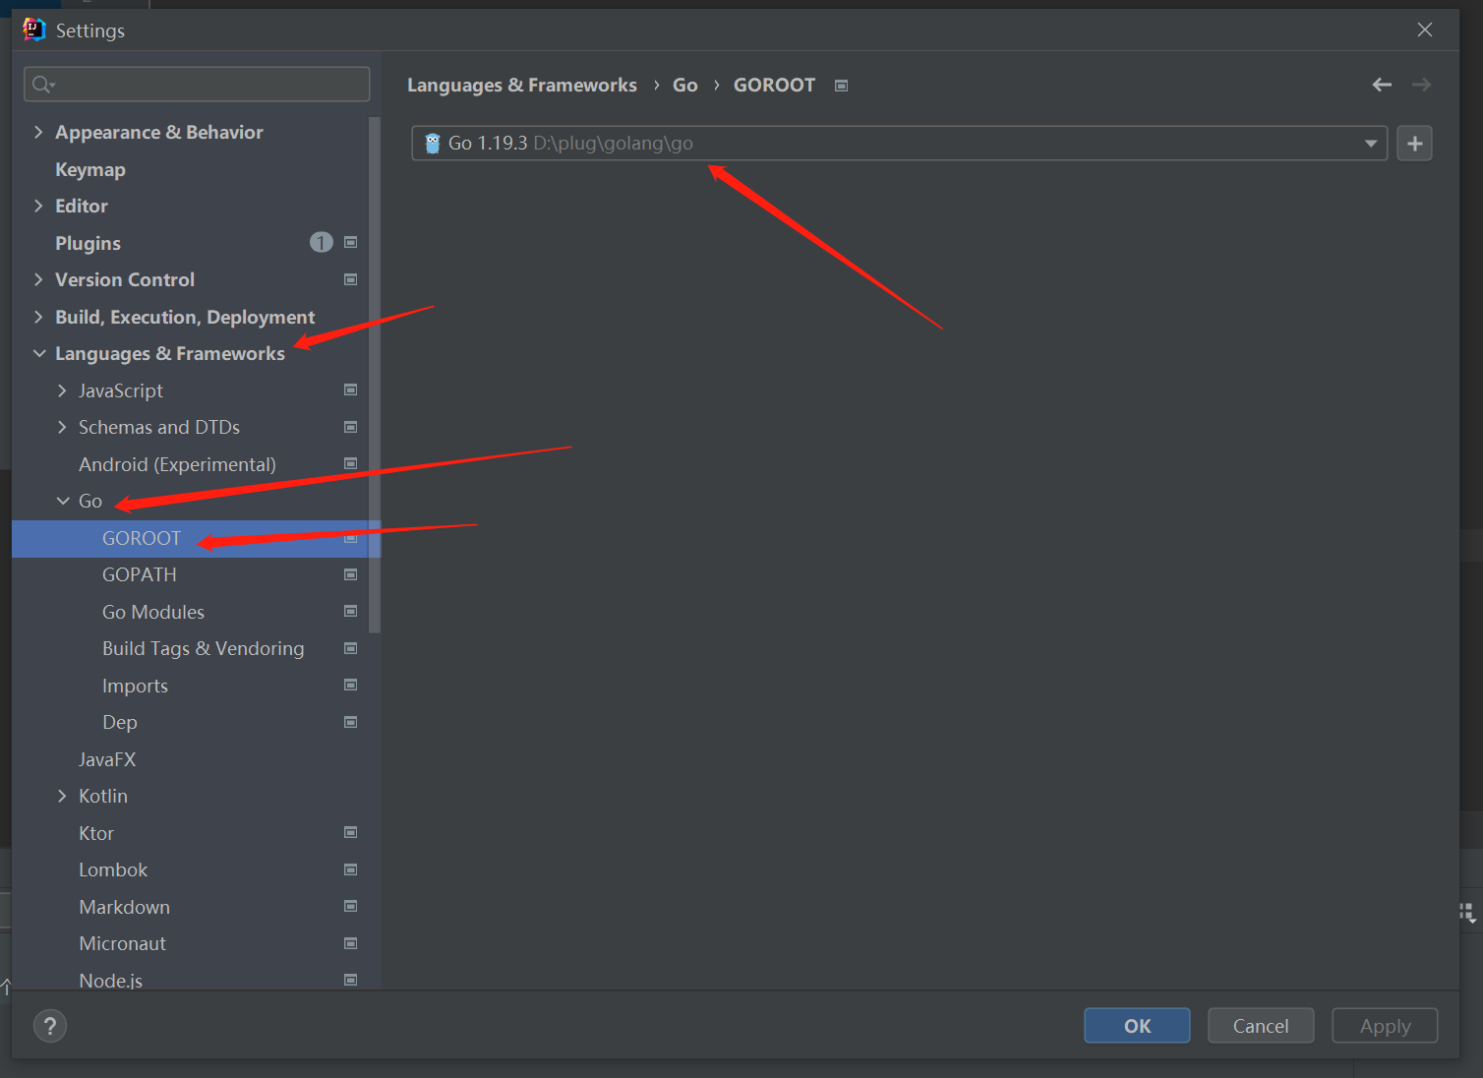Discard changes with the Cancel button
1483x1078 pixels.
point(1261,1026)
